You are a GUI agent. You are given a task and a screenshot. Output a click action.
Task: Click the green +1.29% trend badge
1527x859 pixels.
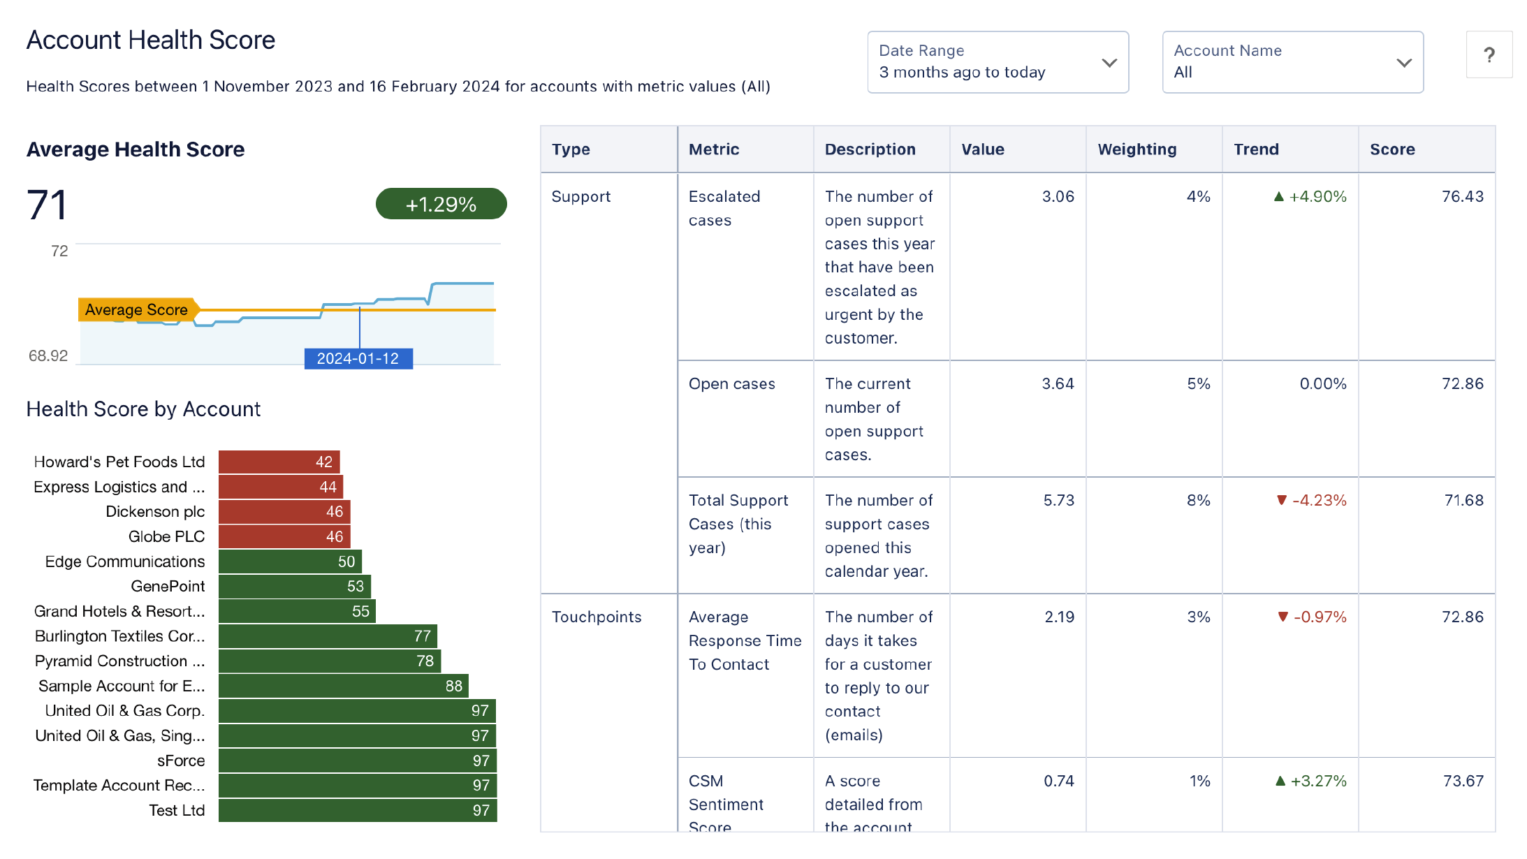pyautogui.click(x=441, y=204)
